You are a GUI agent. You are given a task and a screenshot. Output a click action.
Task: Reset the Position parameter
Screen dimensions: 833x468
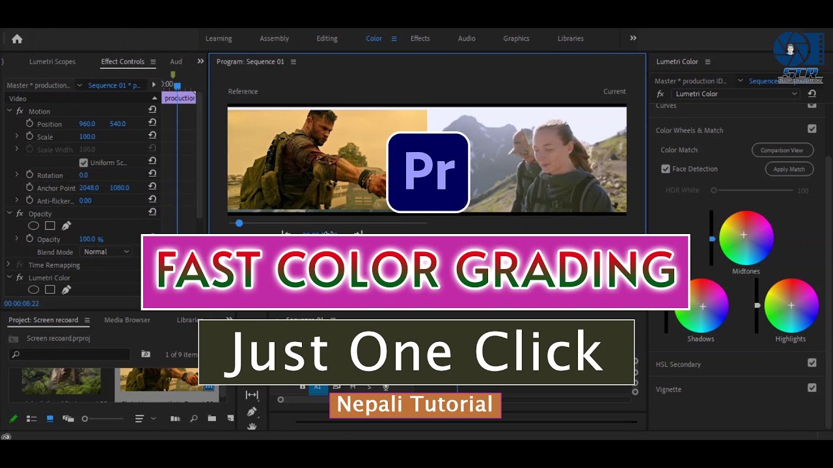point(152,123)
